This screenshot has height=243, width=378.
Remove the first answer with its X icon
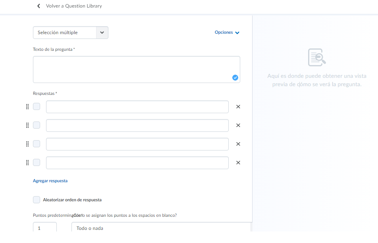(238, 107)
